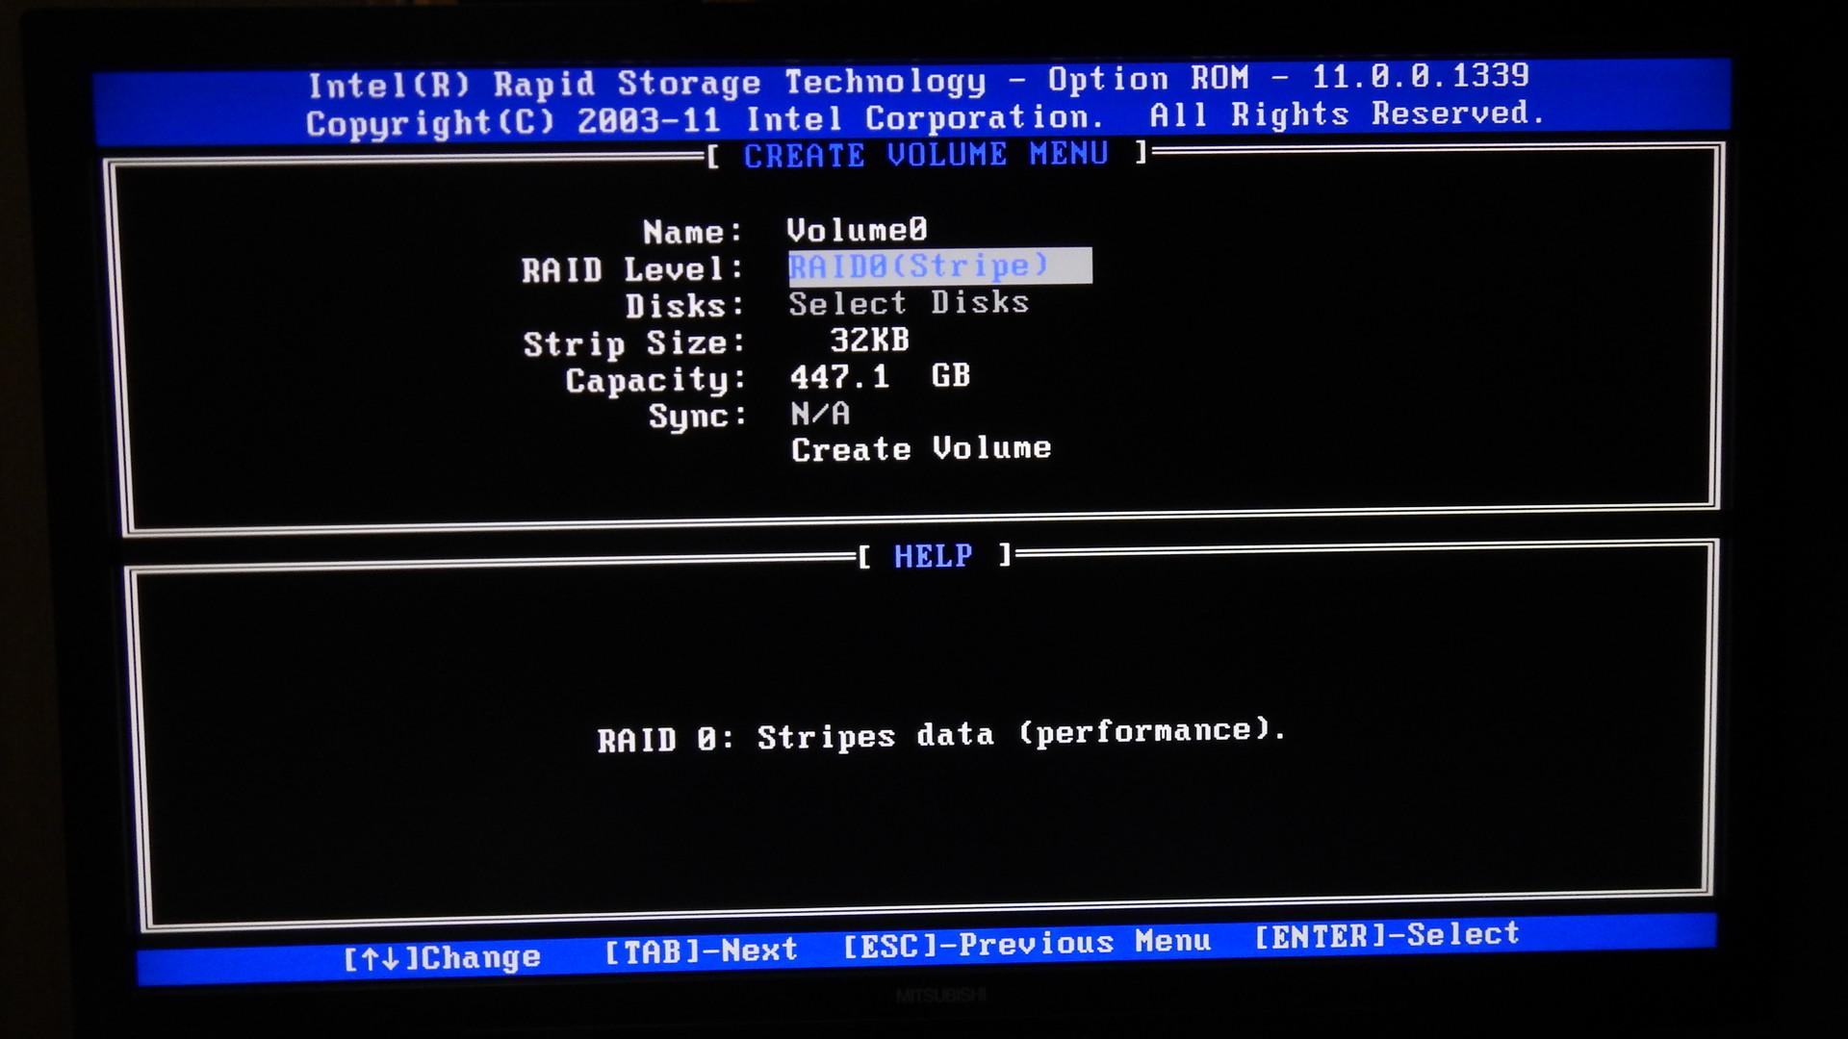Click the RAID Level: label
Viewport: 1848px width, 1039px height.
[632, 269]
